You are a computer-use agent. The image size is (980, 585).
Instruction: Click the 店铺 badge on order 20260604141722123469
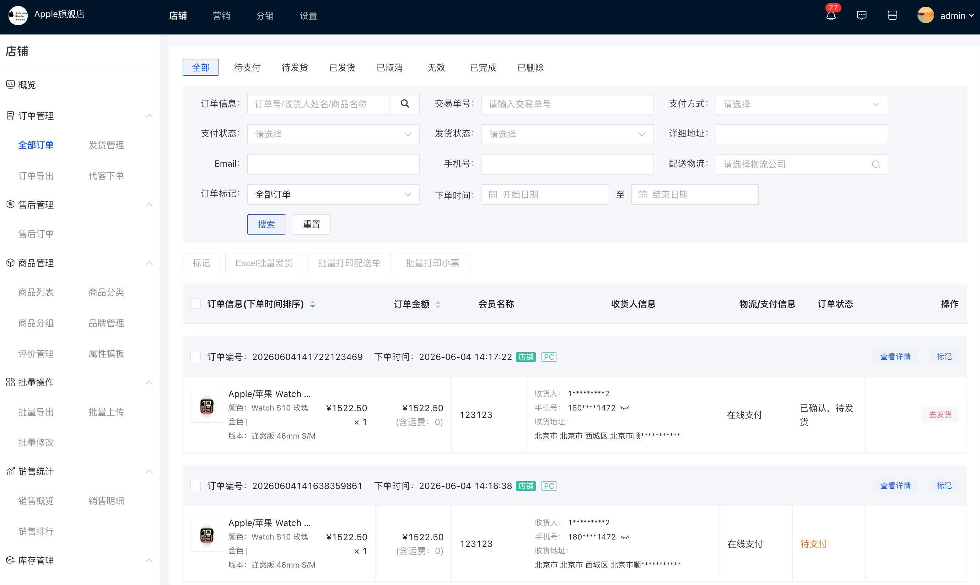click(x=526, y=357)
